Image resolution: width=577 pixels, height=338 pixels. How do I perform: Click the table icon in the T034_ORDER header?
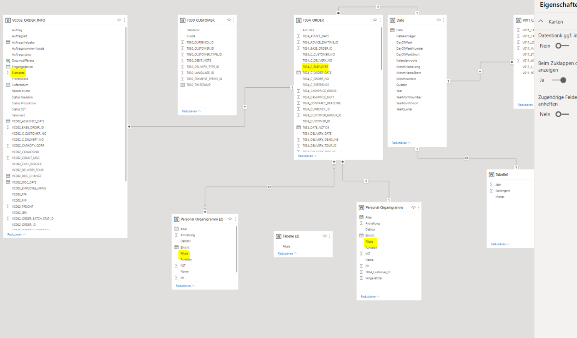(298, 20)
